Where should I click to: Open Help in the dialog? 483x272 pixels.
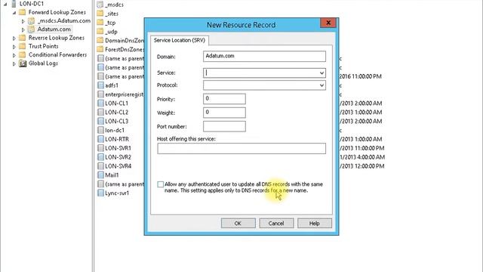(x=315, y=224)
